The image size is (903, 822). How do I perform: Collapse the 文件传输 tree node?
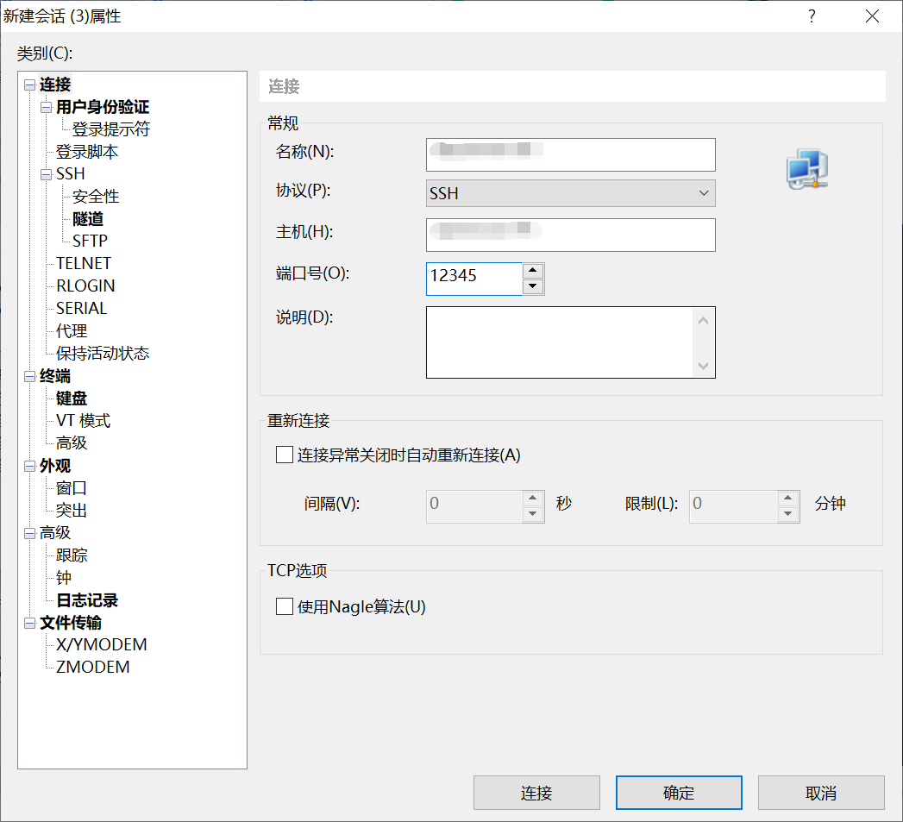click(x=30, y=624)
